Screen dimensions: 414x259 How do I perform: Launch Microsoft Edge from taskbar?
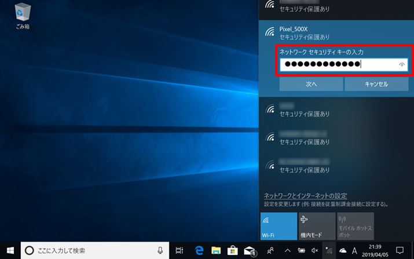[x=199, y=250]
